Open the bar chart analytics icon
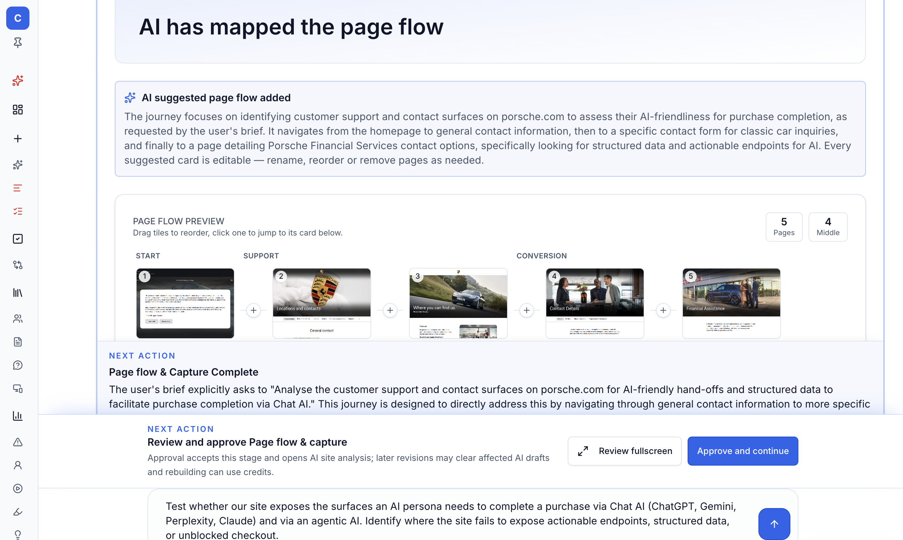903x540 pixels. coord(17,416)
